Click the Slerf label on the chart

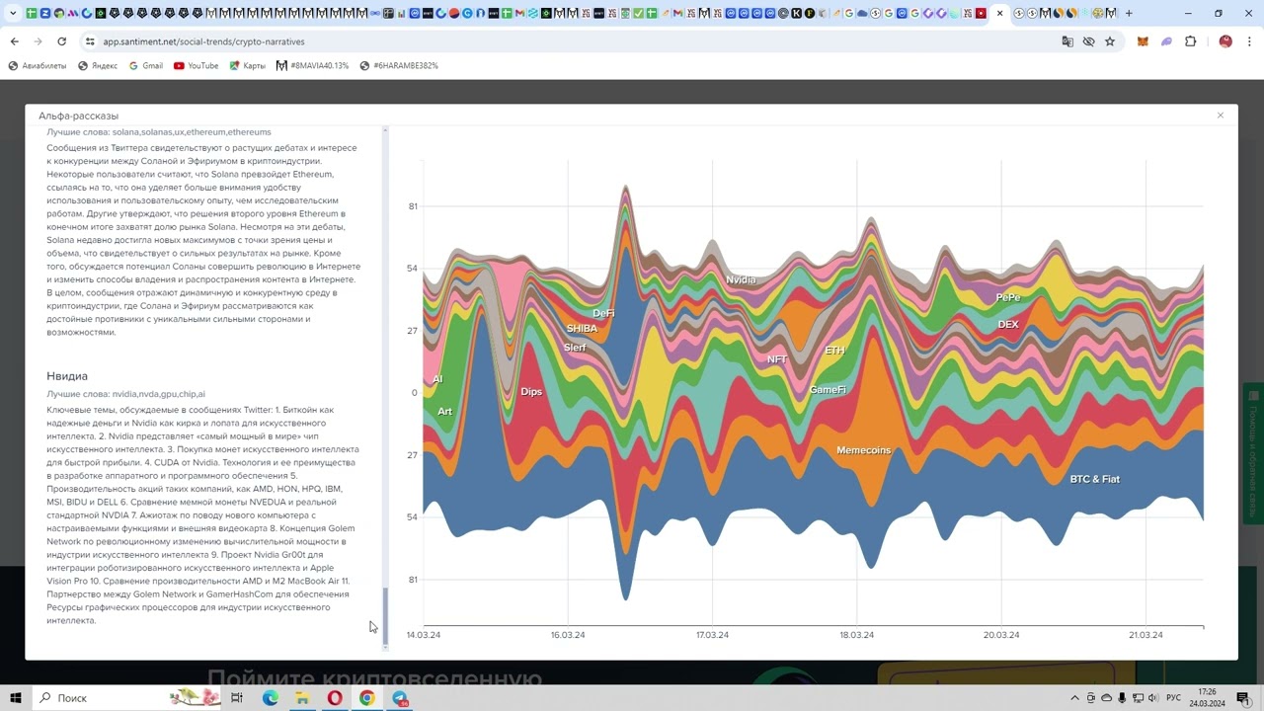pos(575,348)
